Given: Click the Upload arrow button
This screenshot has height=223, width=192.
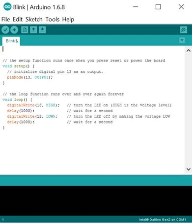Looking at the screenshot, I should click(14, 30).
